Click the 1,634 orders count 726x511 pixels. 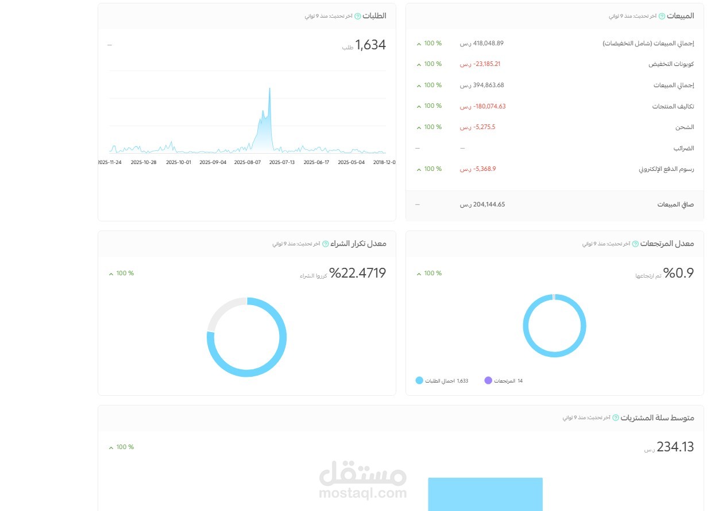[370, 45]
